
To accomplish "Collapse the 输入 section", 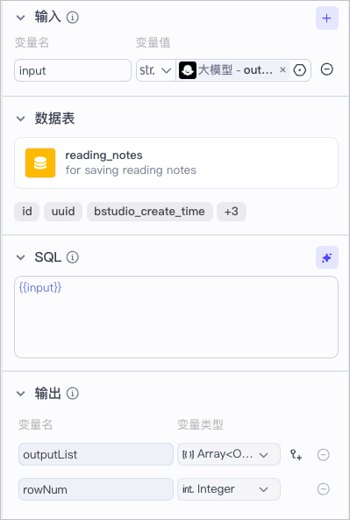I will pyautogui.click(x=21, y=18).
